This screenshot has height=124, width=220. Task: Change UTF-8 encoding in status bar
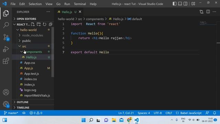[x=157, y=113]
